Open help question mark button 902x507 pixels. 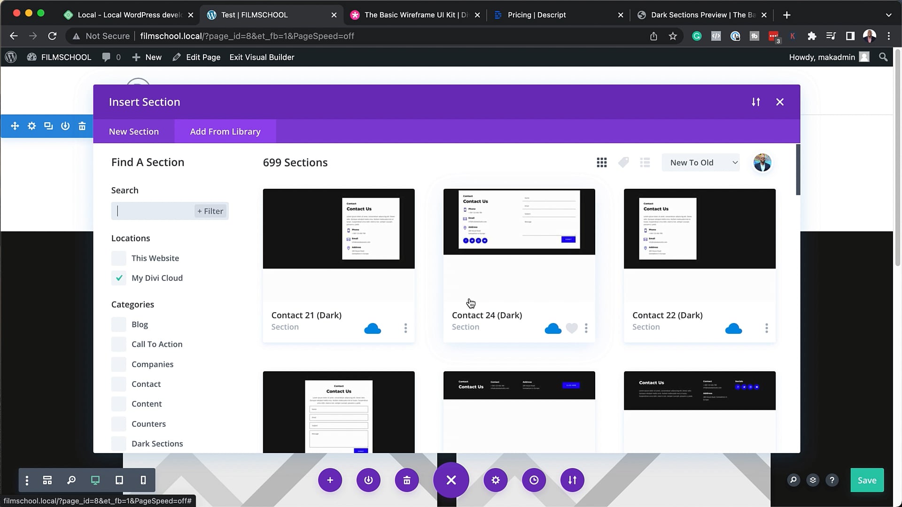pos(832,480)
